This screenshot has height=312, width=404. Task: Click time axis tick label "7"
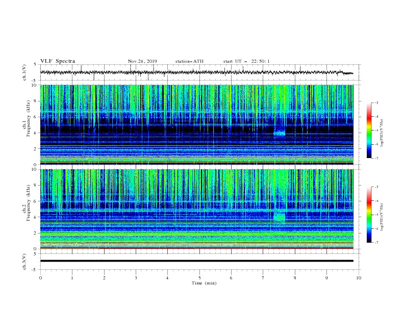click(263, 278)
